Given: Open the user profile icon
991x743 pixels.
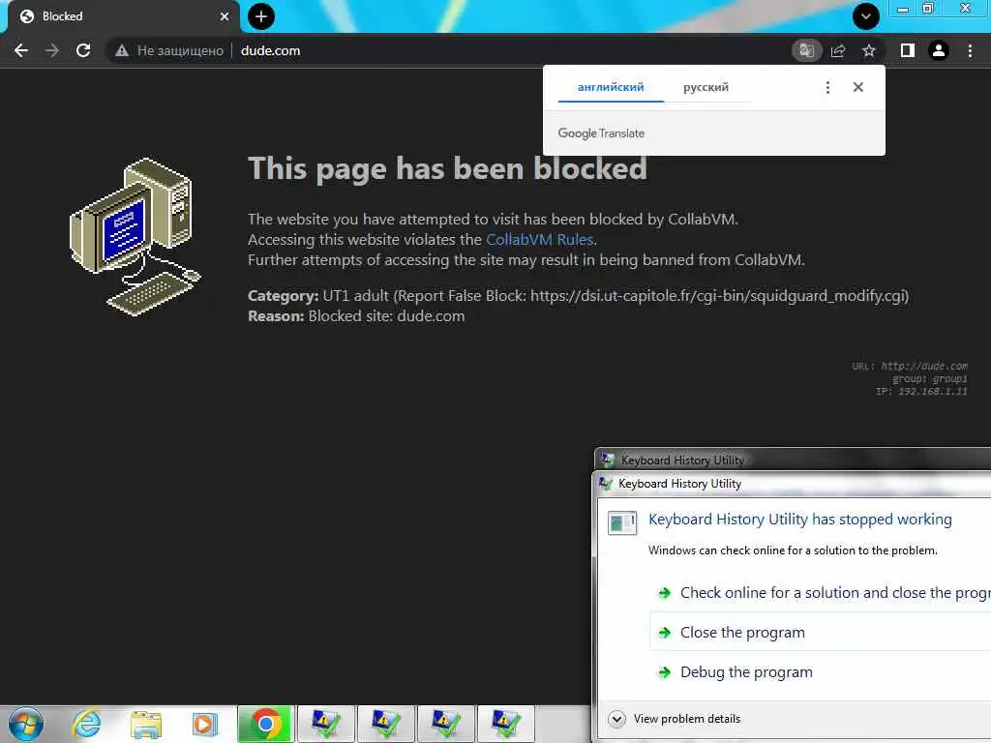Looking at the screenshot, I should click(x=939, y=50).
